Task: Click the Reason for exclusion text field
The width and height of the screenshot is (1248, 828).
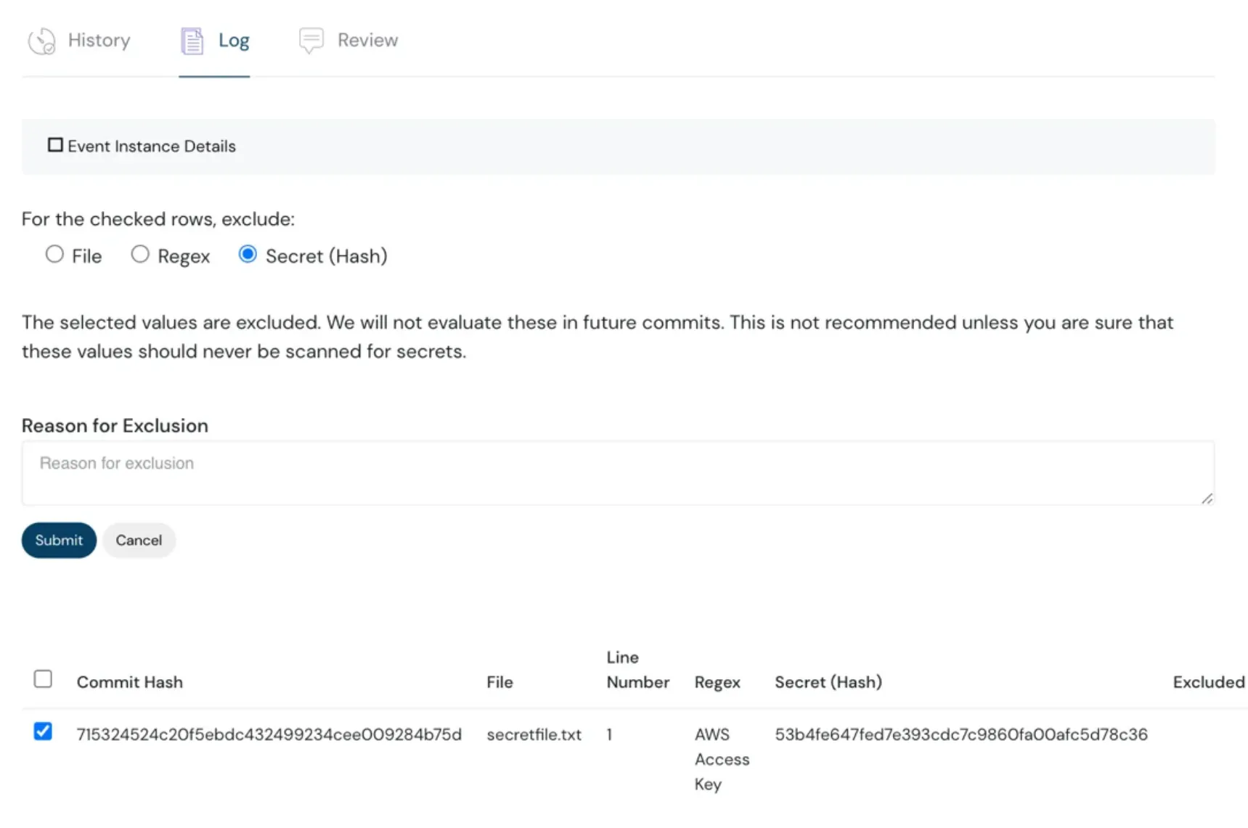Action: coord(617,473)
